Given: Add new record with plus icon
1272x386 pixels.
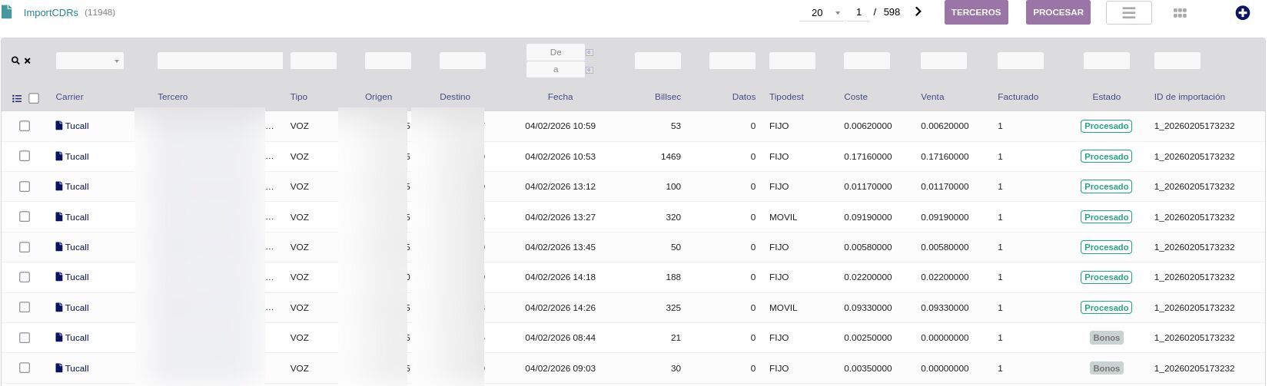Looking at the screenshot, I should coord(1242,13).
